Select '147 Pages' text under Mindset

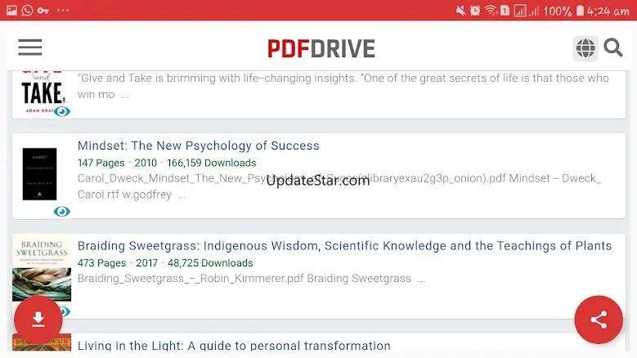(x=101, y=163)
